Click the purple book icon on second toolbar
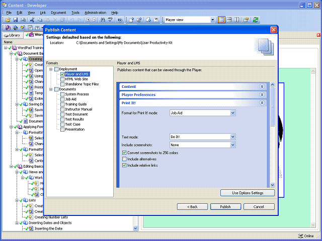Screen dimensions: 322x241 tap(8, 28)
